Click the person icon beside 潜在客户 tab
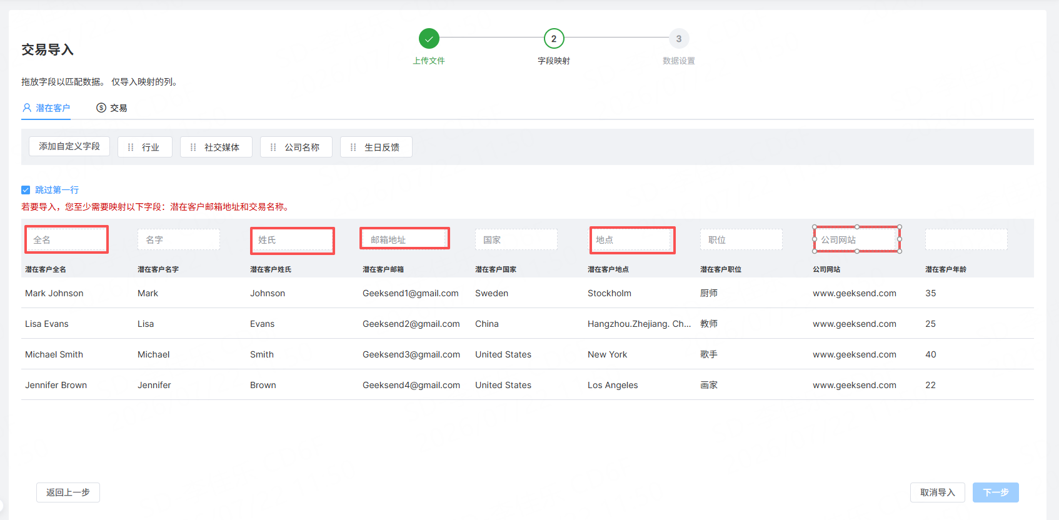The image size is (1059, 520). tap(27, 107)
